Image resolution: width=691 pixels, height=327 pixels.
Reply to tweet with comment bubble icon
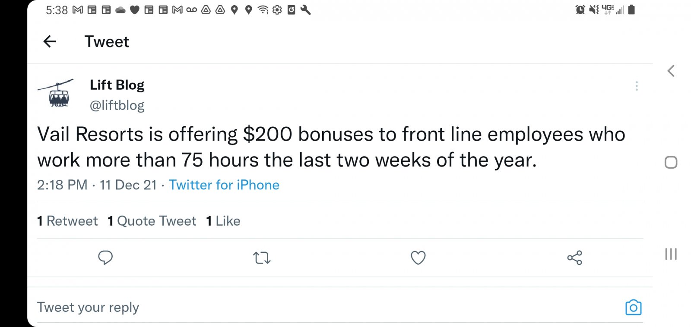[x=105, y=258]
